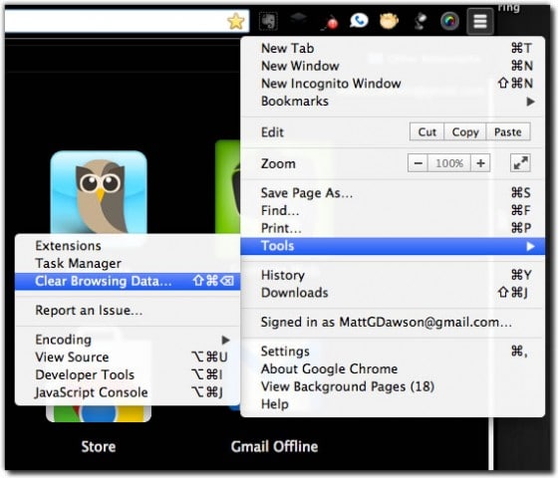The height and width of the screenshot is (478, 558).
Task: Click the monkey face extension icon
Action: pos(389,21)
